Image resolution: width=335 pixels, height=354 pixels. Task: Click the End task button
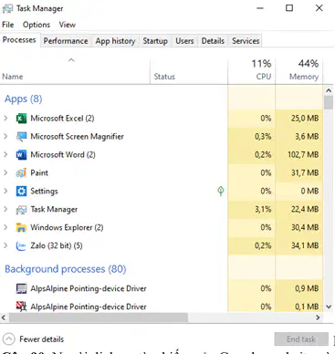(x=301, y=338)
